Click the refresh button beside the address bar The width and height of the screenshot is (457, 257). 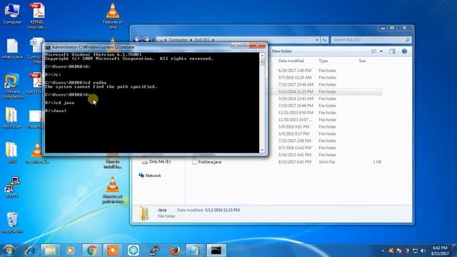(x=324, y=40)
